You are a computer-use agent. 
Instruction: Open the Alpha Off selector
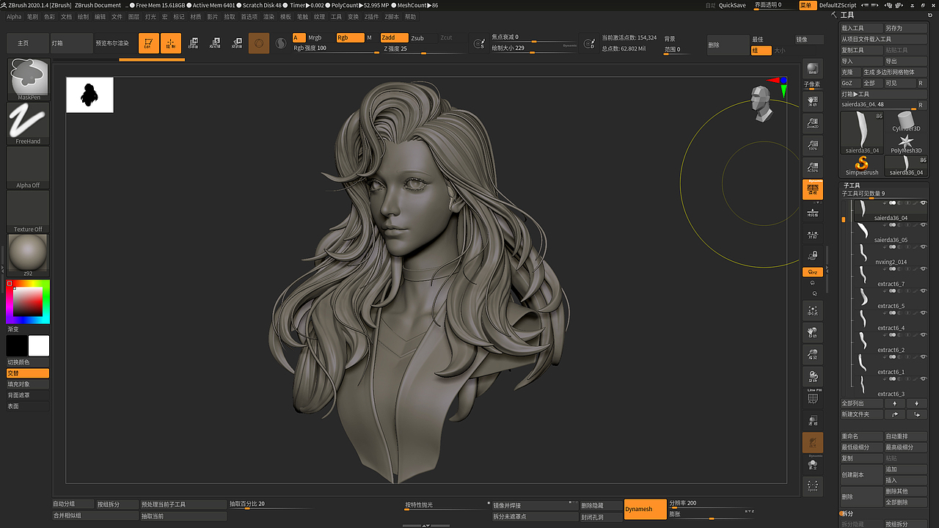[x=28, y=167]
